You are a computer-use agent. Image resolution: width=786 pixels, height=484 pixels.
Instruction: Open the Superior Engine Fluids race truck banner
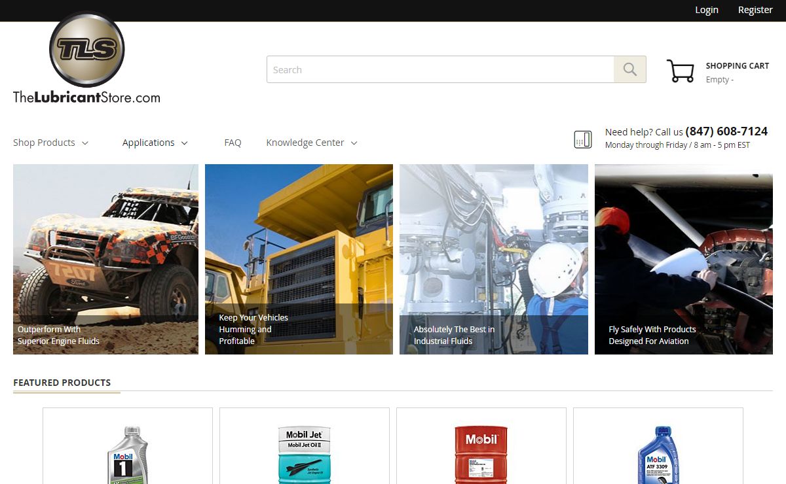(x=105, y=259)
